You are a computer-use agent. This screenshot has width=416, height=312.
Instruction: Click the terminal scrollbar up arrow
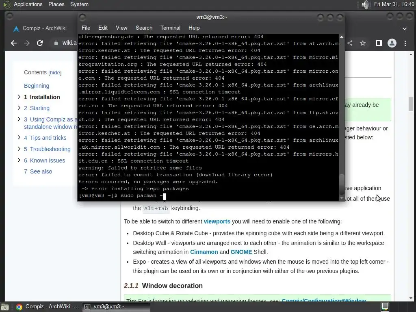(x=342, y=37)
